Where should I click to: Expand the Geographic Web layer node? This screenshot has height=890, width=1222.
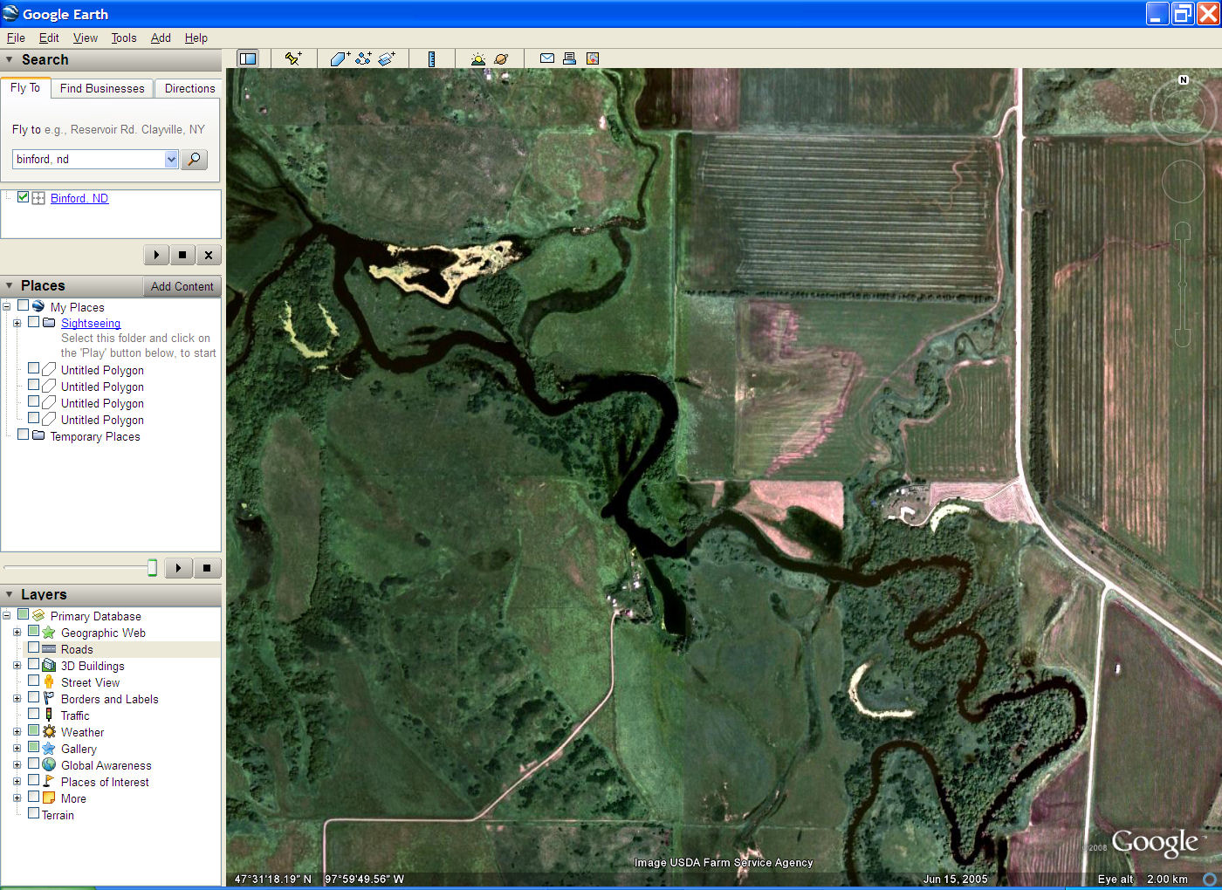pos(17,633)
